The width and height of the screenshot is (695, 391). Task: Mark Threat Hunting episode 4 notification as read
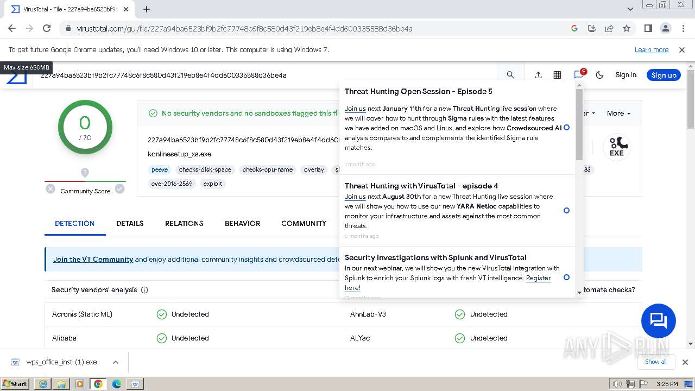click(566, 211)
